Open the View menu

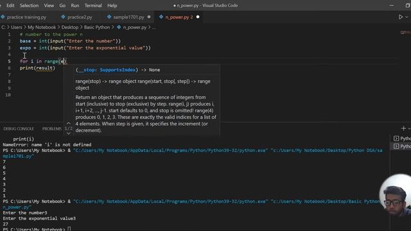49,6
